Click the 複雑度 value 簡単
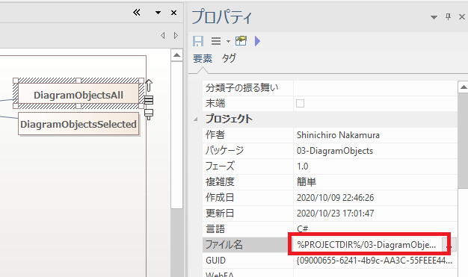The image size is (468, 277). coord(307,182)
